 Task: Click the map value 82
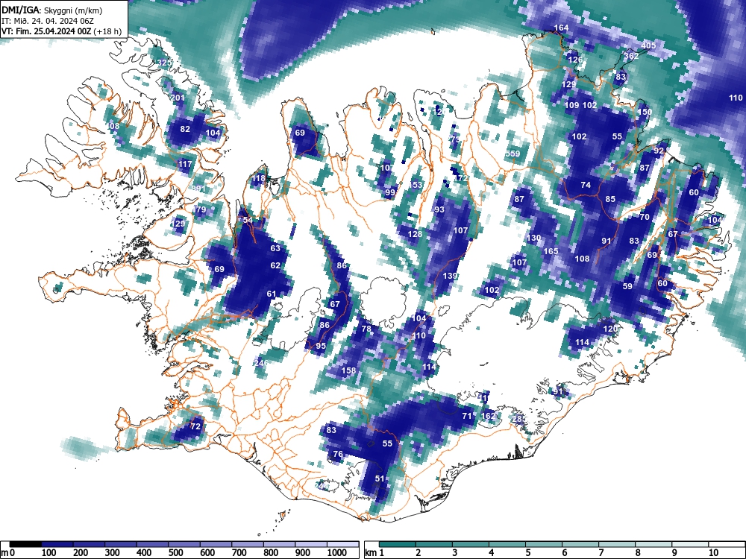185,129
